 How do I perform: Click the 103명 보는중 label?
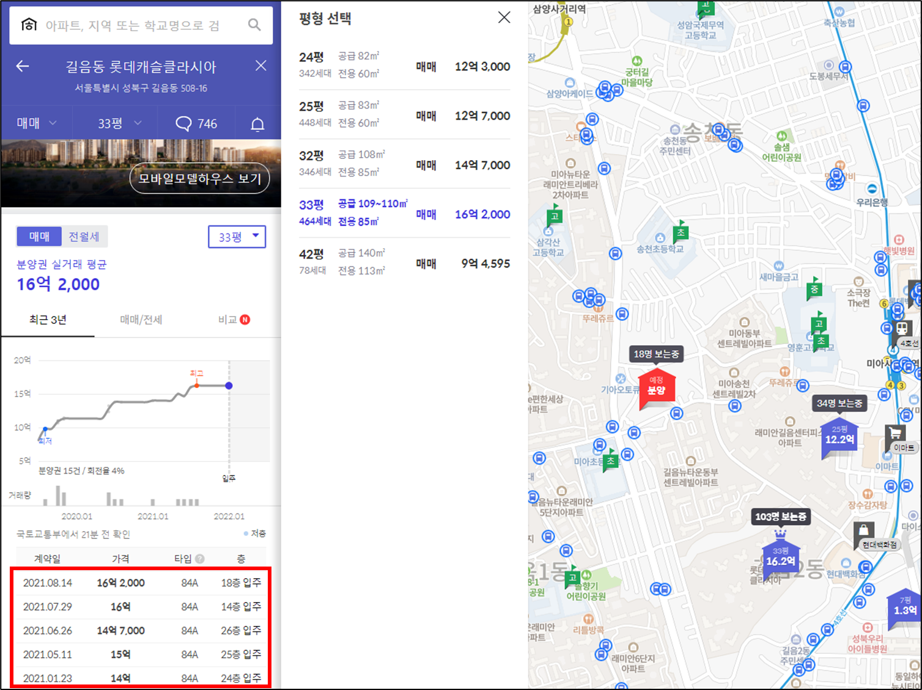(780, 517)
